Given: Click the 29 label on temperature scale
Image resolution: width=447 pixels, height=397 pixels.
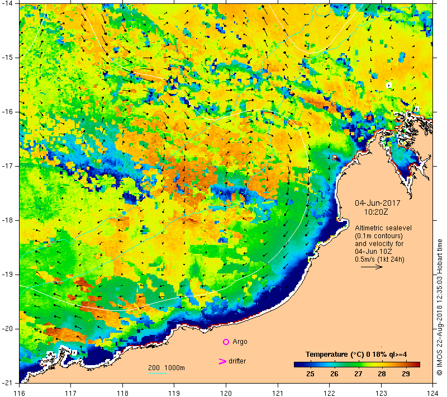Looking at the screenshot, I should [406, 374].
